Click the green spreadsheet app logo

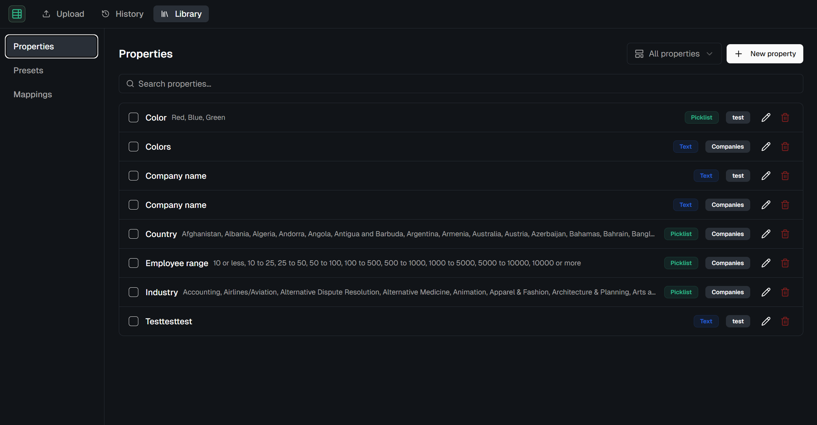pos(17,14)
